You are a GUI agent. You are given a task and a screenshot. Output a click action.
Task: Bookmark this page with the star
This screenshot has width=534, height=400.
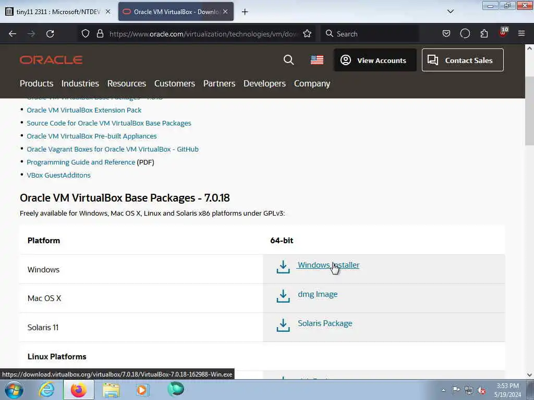point(307,33)
